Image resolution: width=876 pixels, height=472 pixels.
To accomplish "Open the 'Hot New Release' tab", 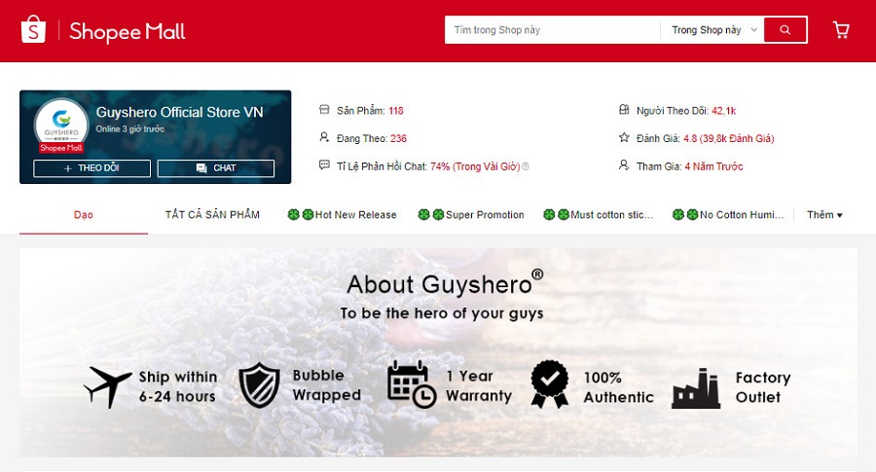I will click(x=343, y=215).
